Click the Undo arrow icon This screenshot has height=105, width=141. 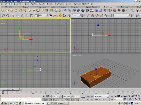pyautogui.click(x=3, y=16)
